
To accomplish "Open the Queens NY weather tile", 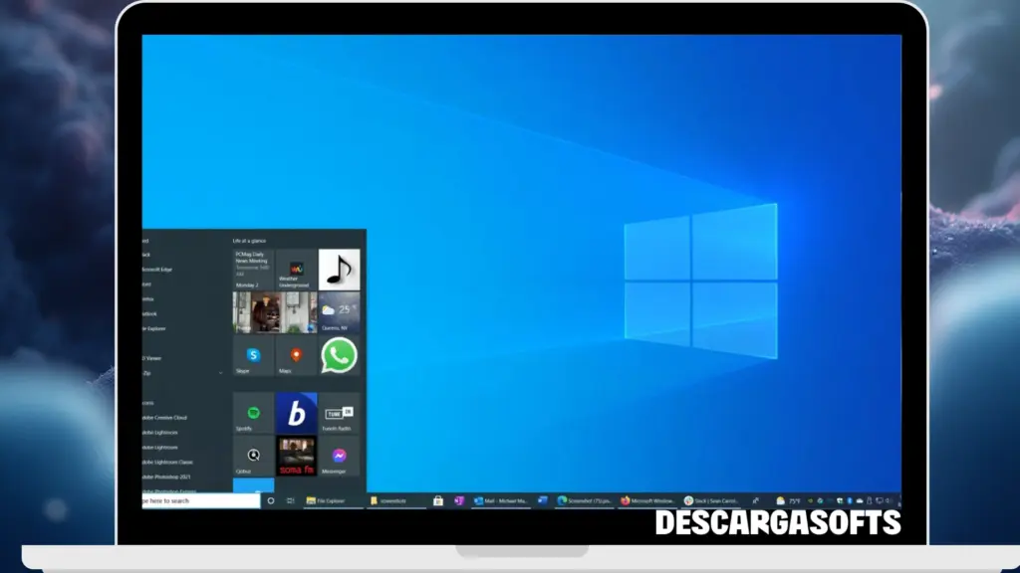I will (x=337, y=308).
